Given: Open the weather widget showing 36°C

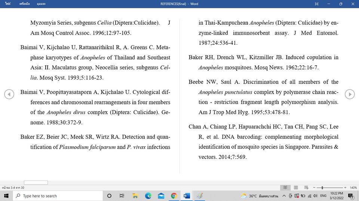Looking at the screenshot, I should [x=260, y=196].
